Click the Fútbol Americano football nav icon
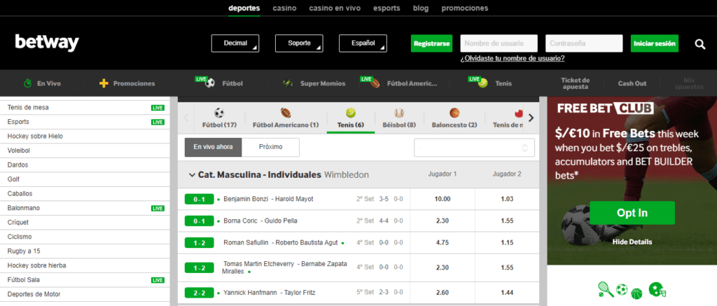Image resolution: width=717 pixels, height=306 pixels. 375,83
